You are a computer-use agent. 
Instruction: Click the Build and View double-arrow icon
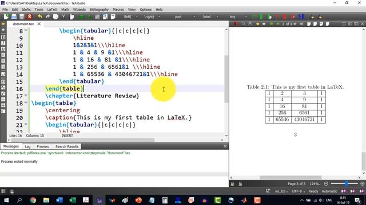(x=81, y=17)
